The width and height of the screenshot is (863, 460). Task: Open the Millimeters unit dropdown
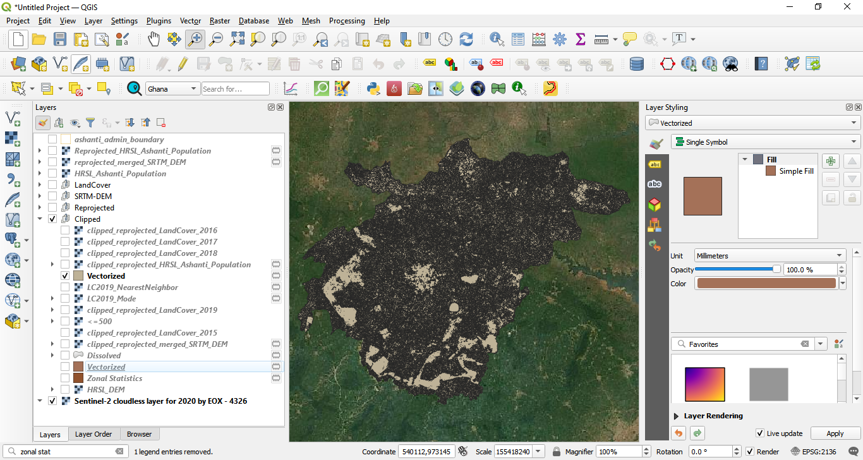pos(770,256)
